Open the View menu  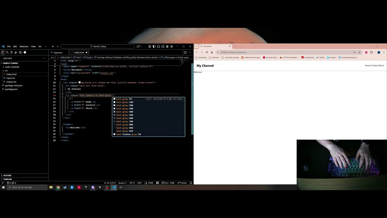[x=33, y=46]
